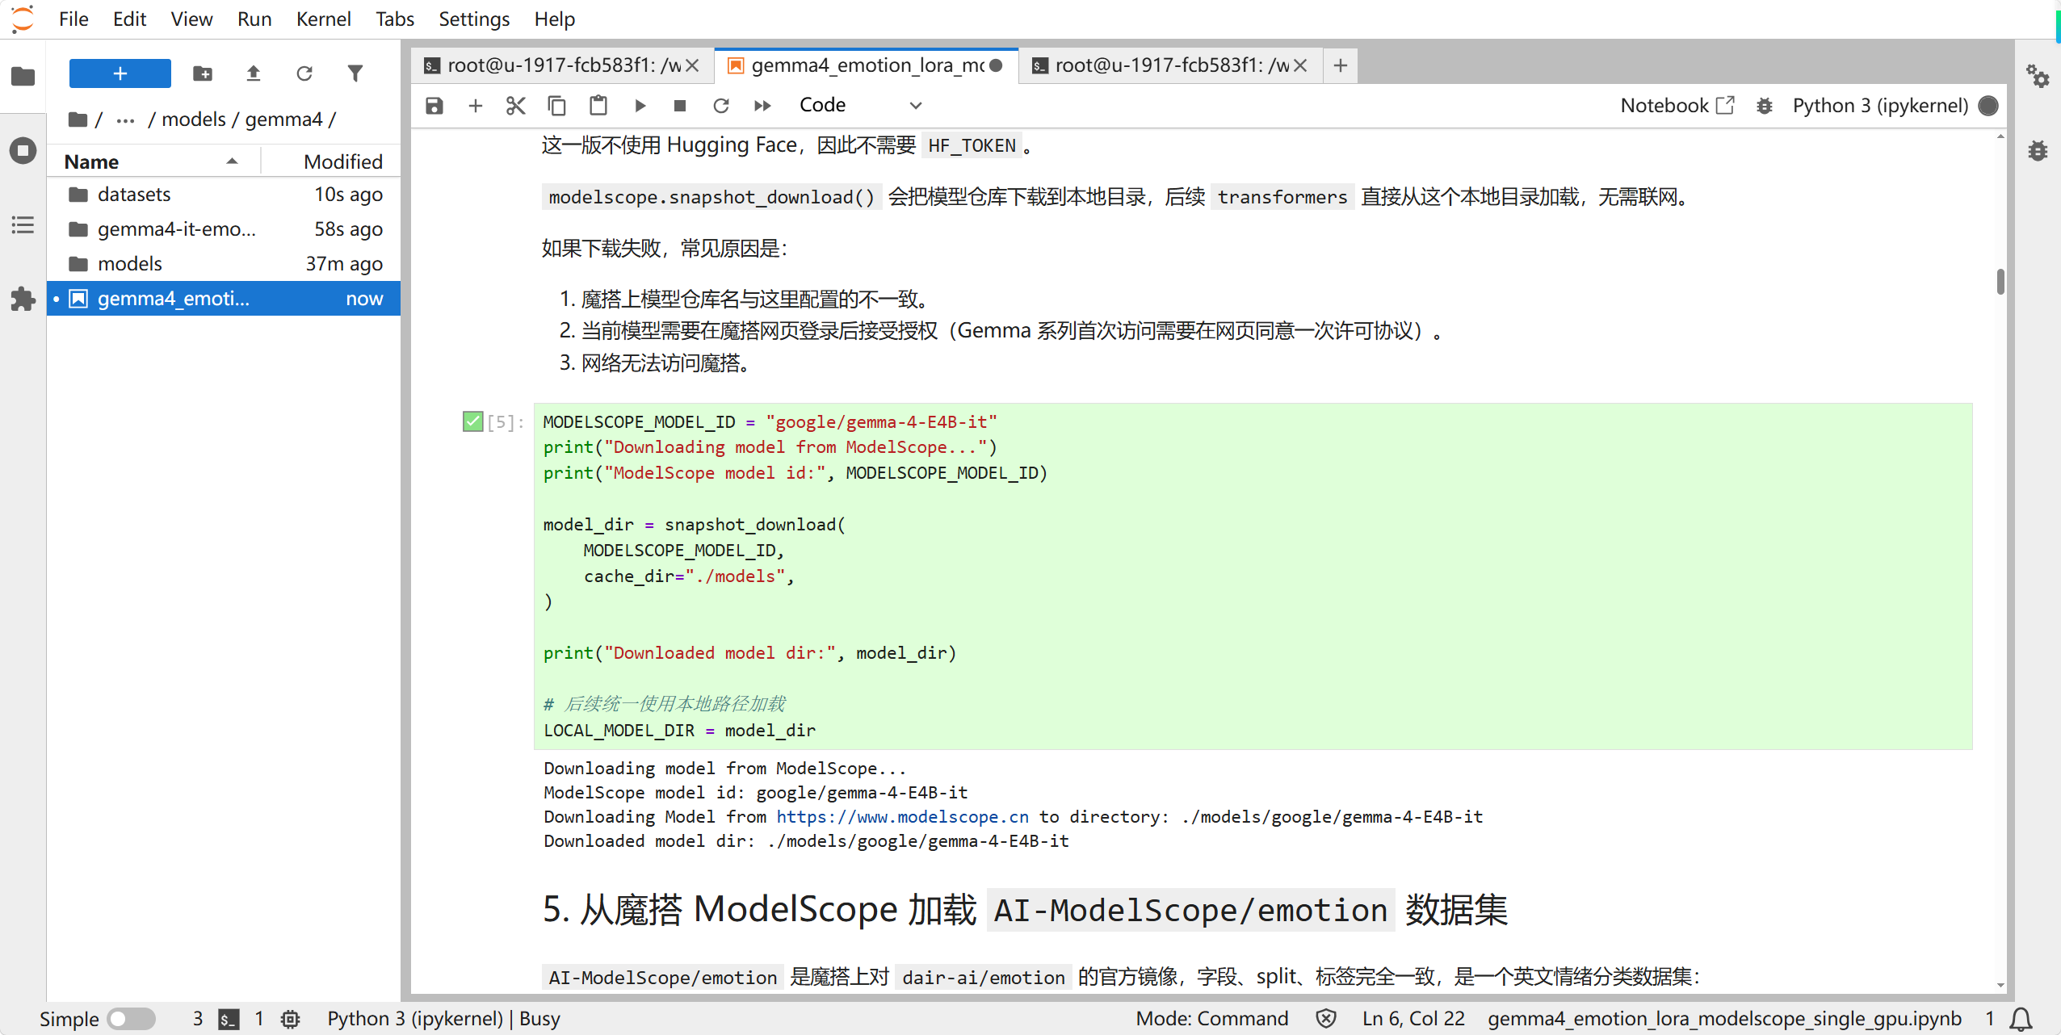Screen dimensions: 2061x1035
Task: Toggle the file filter icon
Action: click(x=355, y=73)
